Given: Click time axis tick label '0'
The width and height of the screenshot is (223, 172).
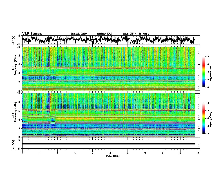Looking at the screenshot, I should [x=22, y=153].
